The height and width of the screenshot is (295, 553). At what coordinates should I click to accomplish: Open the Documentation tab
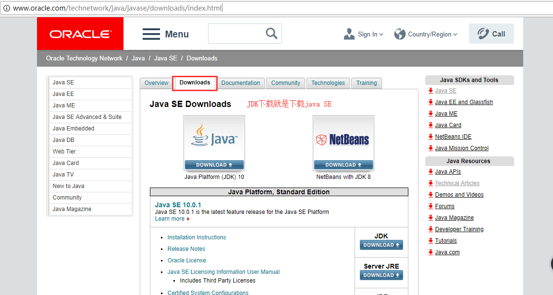coord(241,83)
